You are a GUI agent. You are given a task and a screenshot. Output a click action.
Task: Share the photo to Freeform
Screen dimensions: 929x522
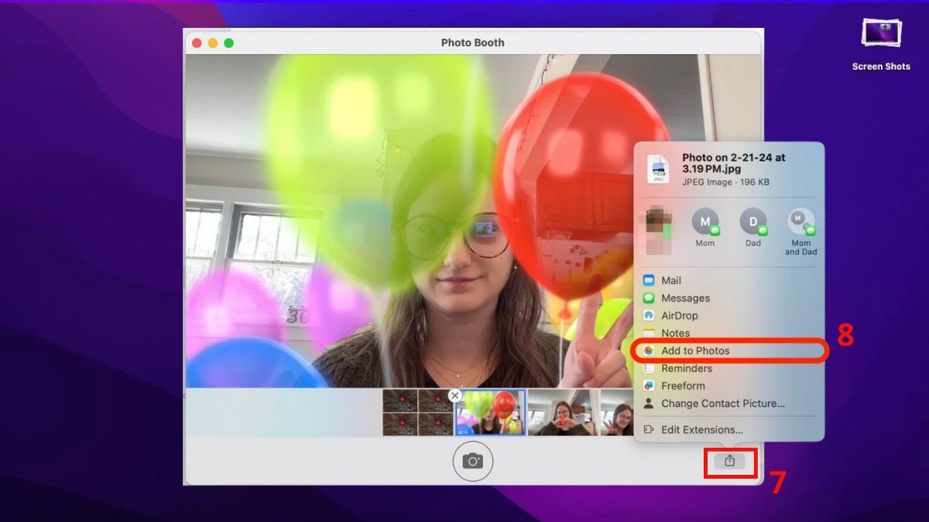pyautogui.click(x=674, y=386)
